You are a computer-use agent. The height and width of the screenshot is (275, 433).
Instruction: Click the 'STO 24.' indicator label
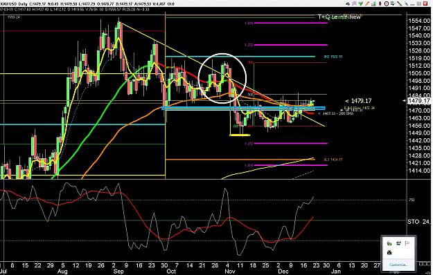(x=418, y=221)
